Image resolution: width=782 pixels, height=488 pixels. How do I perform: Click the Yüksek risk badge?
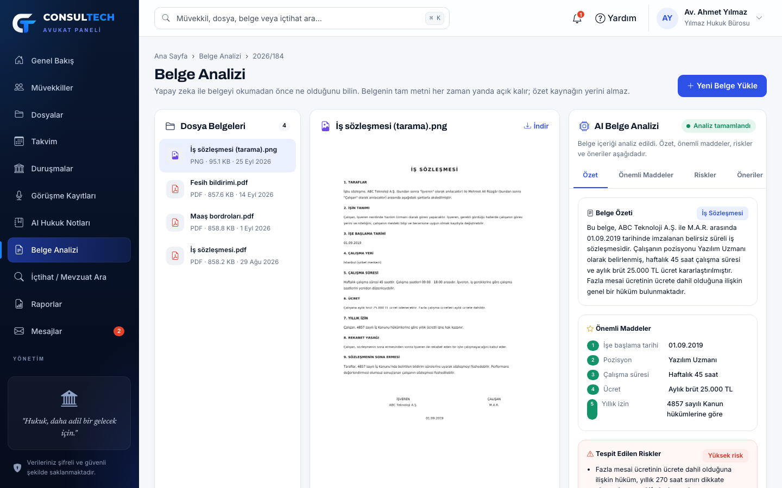pos(726,455)
